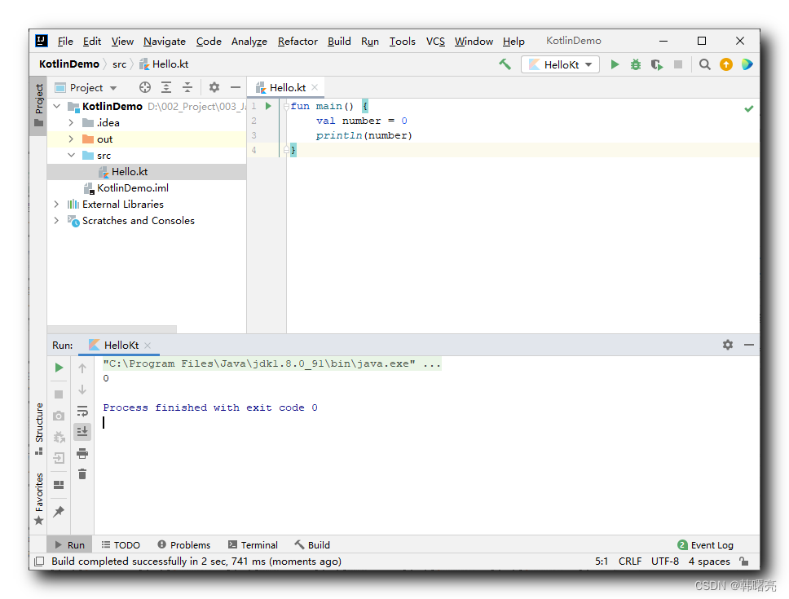Toggle soft-wrap in Run console
Screen dimensions: 789x599
[82, 412]
